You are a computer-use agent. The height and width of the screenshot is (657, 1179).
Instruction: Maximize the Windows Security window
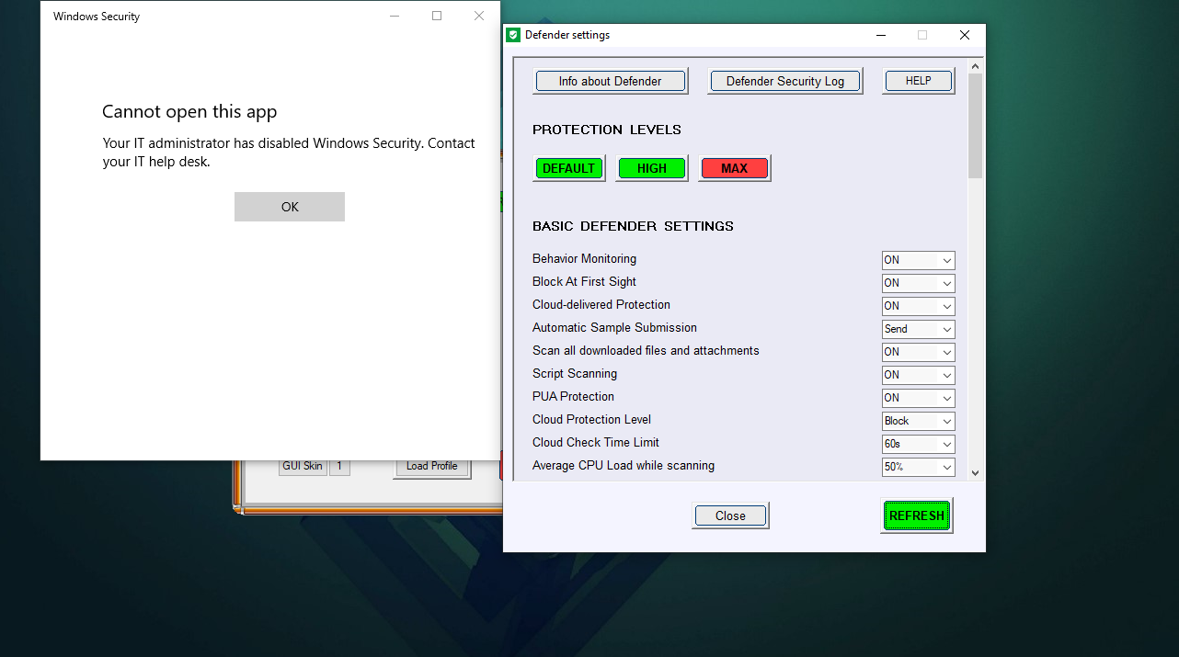[437, 16]
